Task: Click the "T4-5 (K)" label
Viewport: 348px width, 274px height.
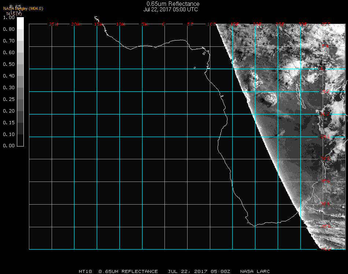Action: tap(14, 14)
